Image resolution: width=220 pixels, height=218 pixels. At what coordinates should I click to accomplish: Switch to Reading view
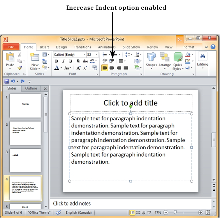[x=143, y=213]
